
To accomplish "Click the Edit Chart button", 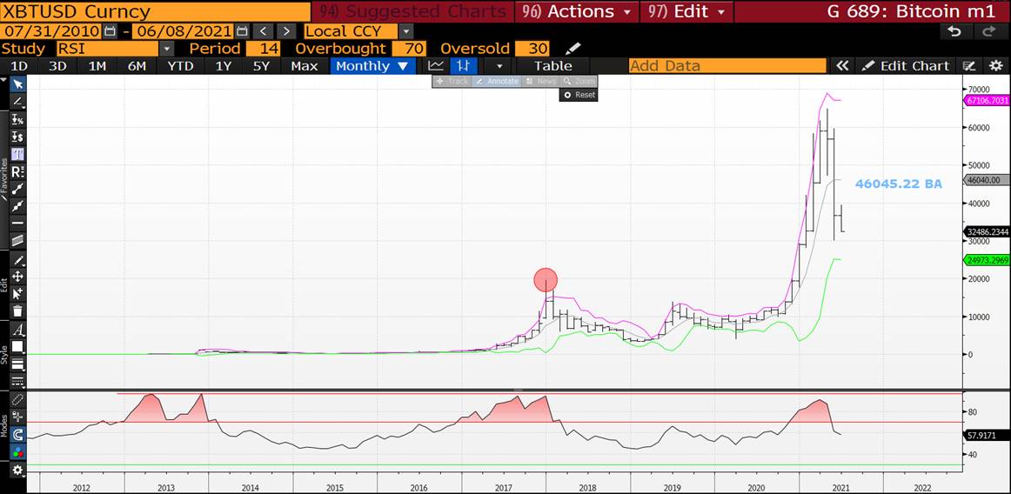I will point(906,66).
